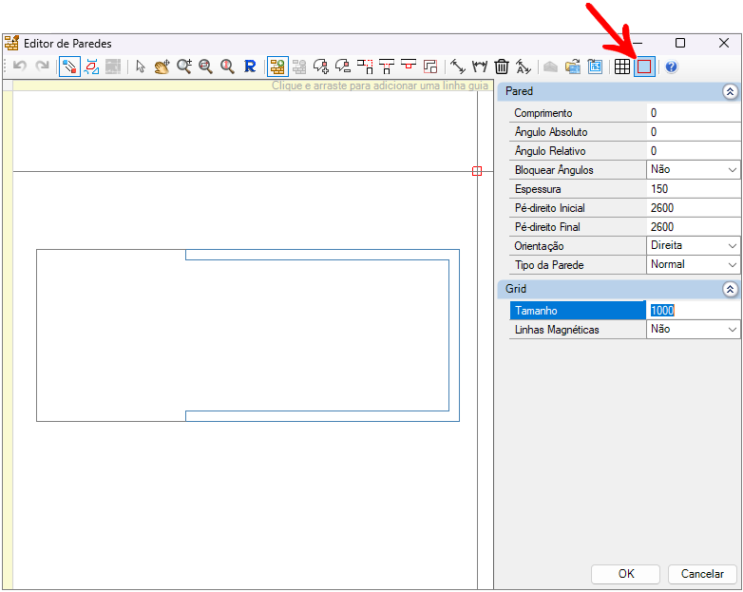
Task: Click the Espessura value field
Action: coord(692,189)
